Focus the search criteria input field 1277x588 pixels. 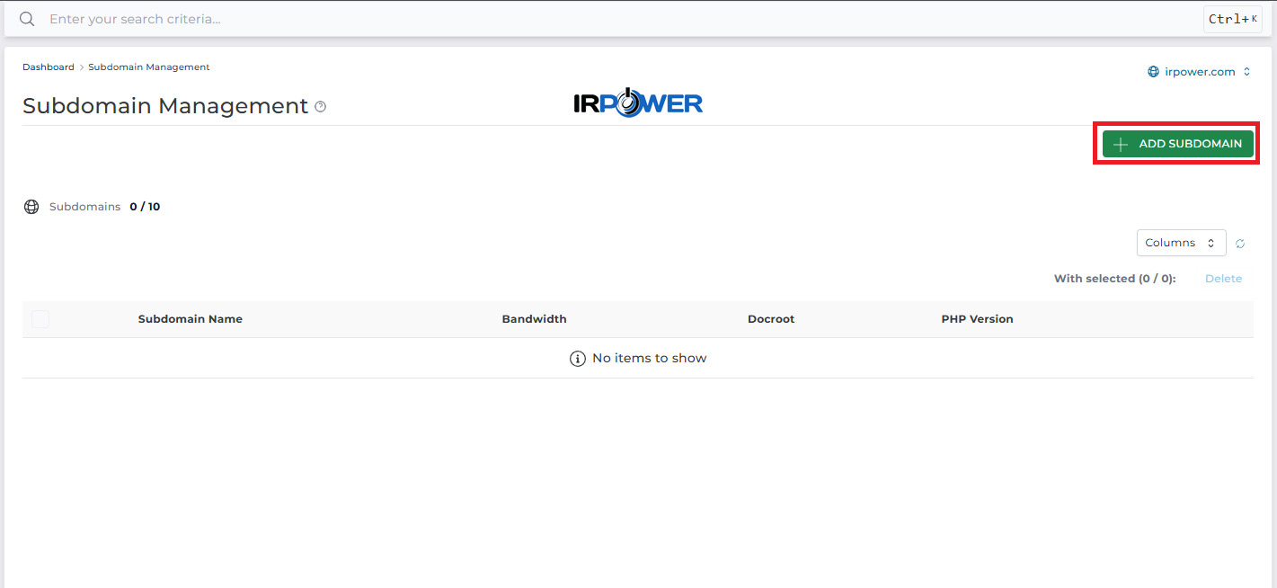[x=620, y=19]
